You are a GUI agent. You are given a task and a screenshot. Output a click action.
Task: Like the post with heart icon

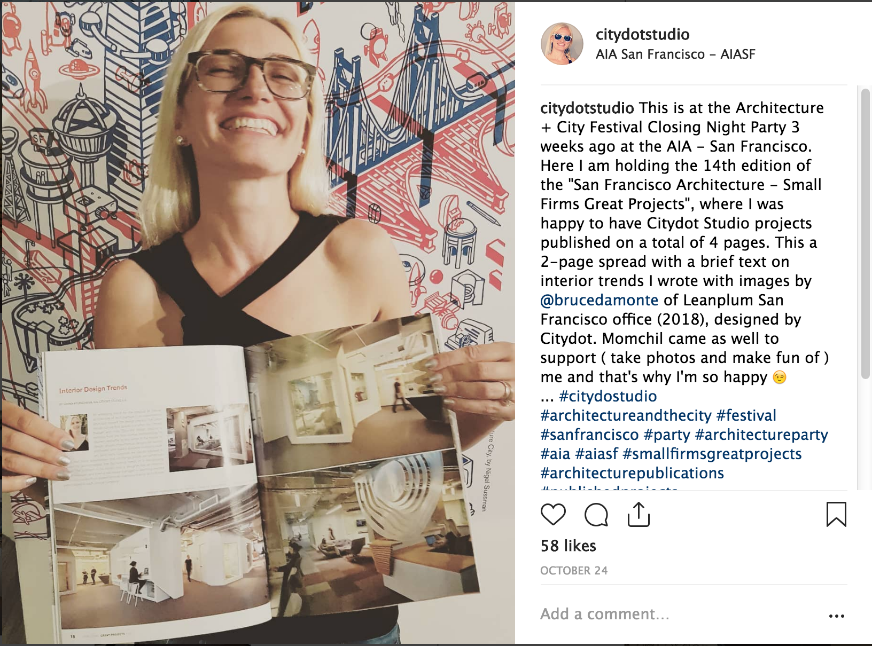click(553, 515)
